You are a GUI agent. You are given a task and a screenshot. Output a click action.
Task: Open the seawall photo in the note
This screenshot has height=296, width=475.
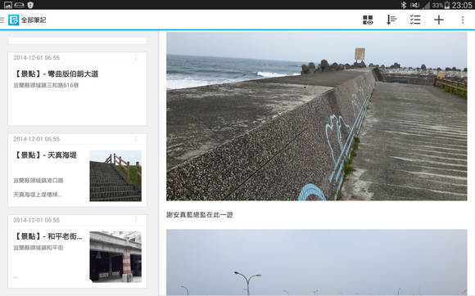click(317, 116)
